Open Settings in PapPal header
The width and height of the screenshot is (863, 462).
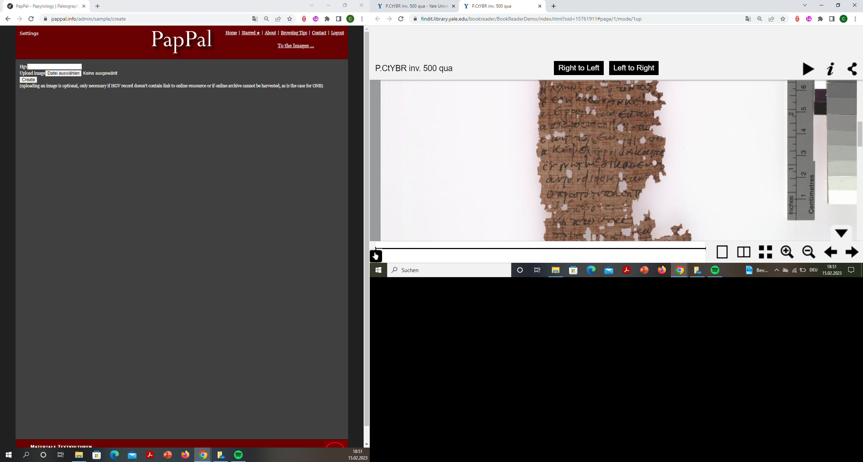[29, 33]
